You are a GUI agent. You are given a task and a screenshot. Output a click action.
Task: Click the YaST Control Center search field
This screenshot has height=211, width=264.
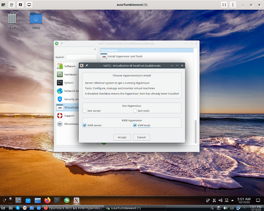tap(81, 57)
